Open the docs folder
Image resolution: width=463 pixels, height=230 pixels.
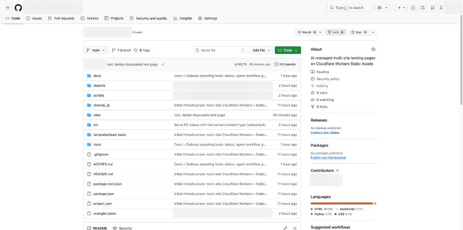97,76
